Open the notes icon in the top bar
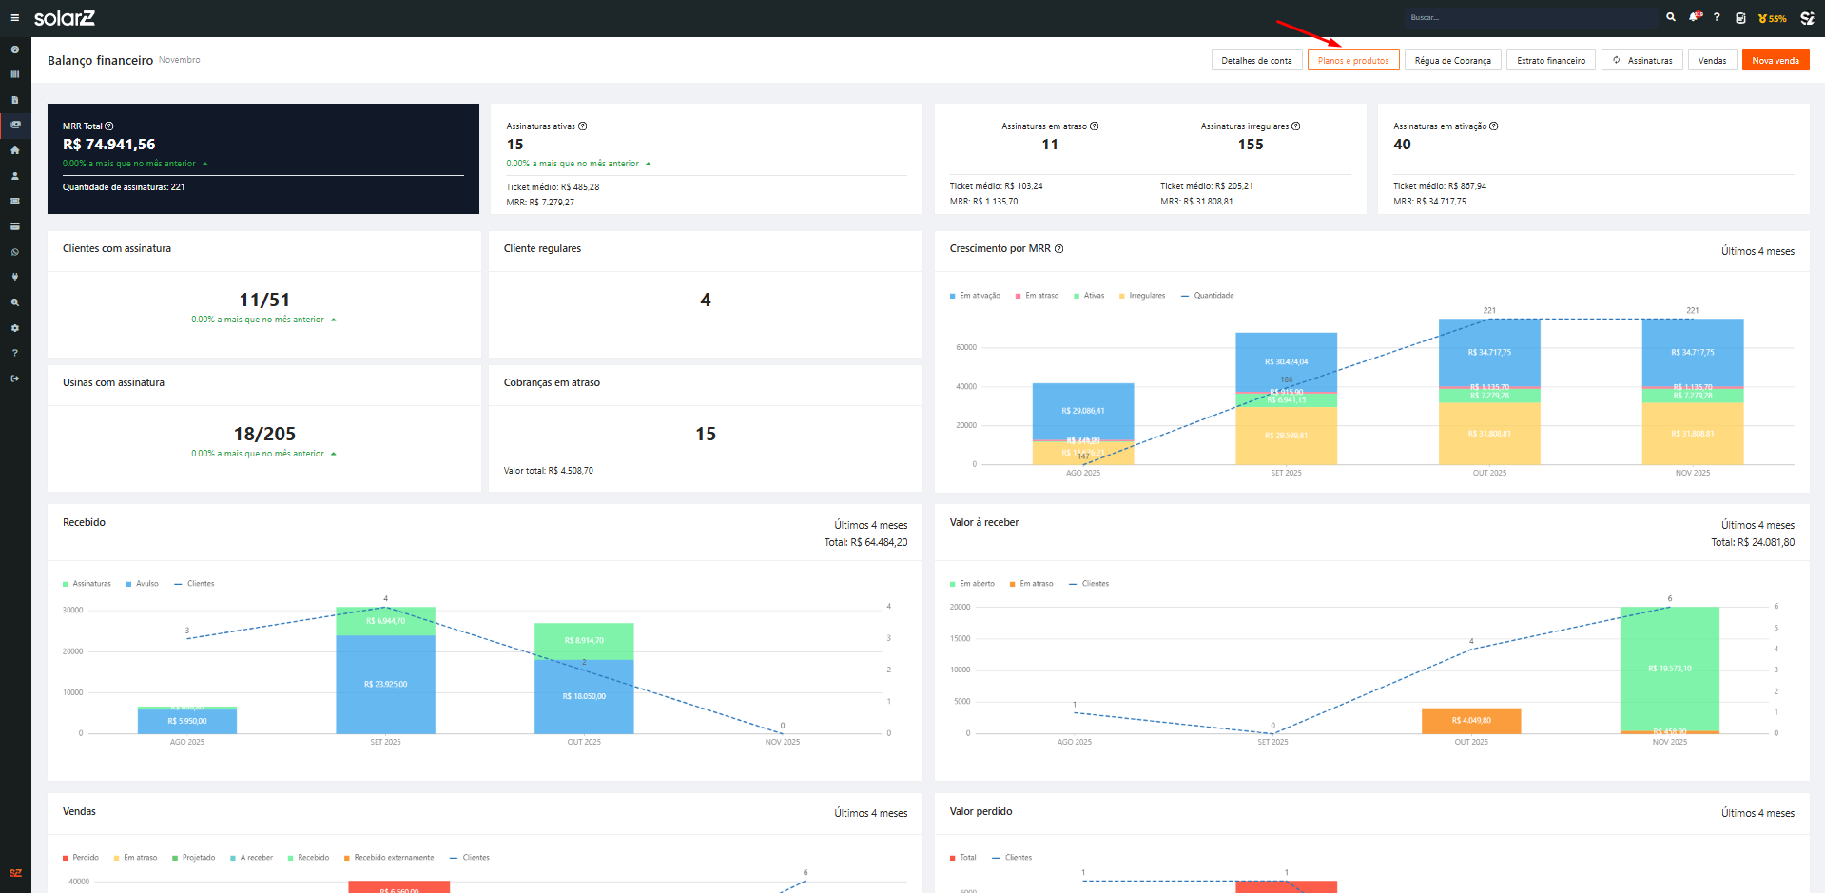Screen dimensions: 1825x893 tap(1740, 18)
